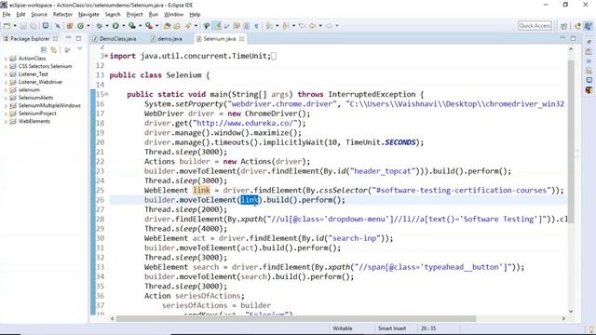
Task: Toggle Skip All Breakpoints icon
Action: point(58,26)
